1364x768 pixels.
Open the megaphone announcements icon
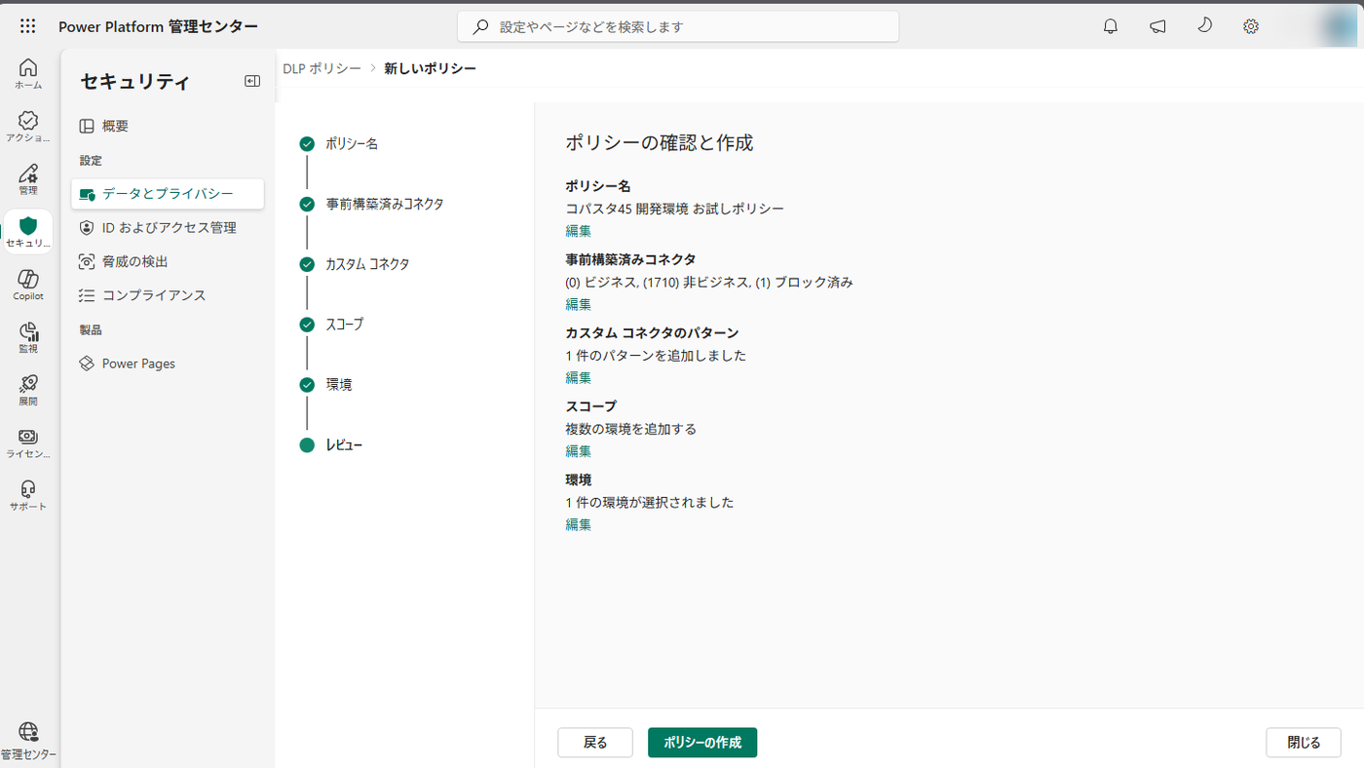[1157, 26]
